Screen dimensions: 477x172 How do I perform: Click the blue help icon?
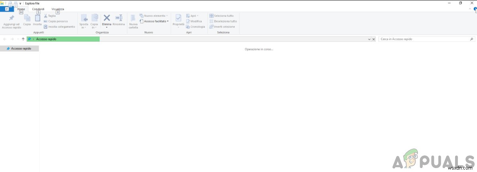(475, 10)
